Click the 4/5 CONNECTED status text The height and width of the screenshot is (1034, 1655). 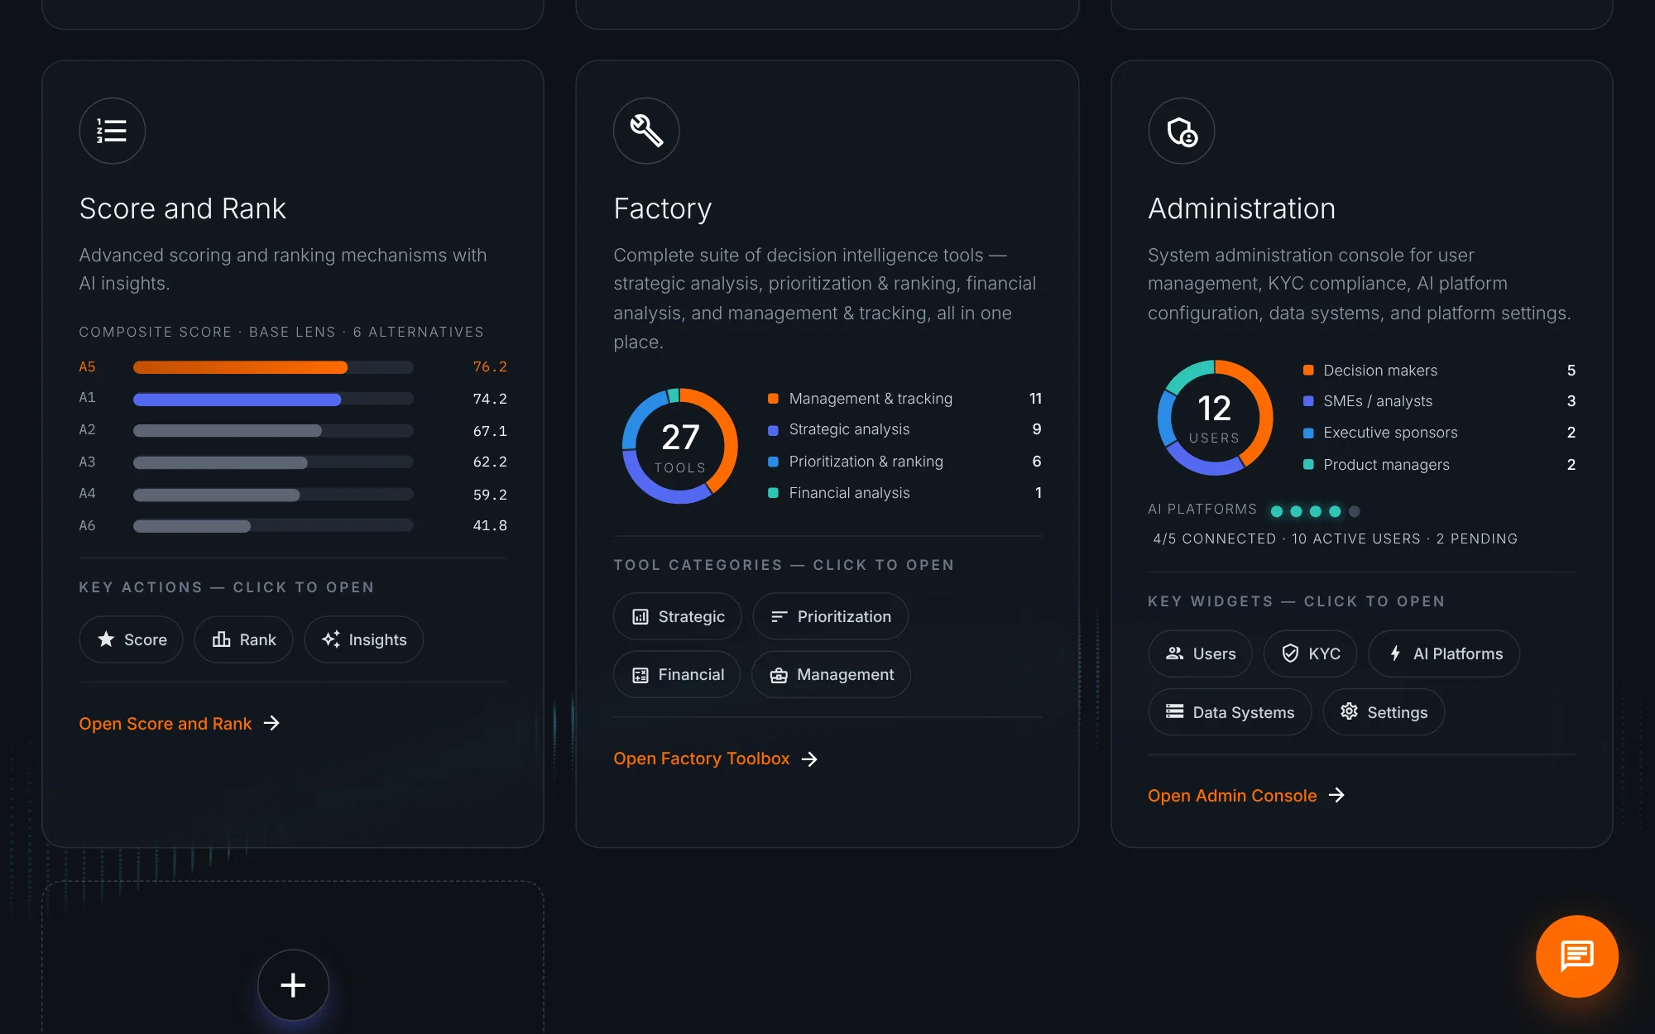coord(1214,539)
